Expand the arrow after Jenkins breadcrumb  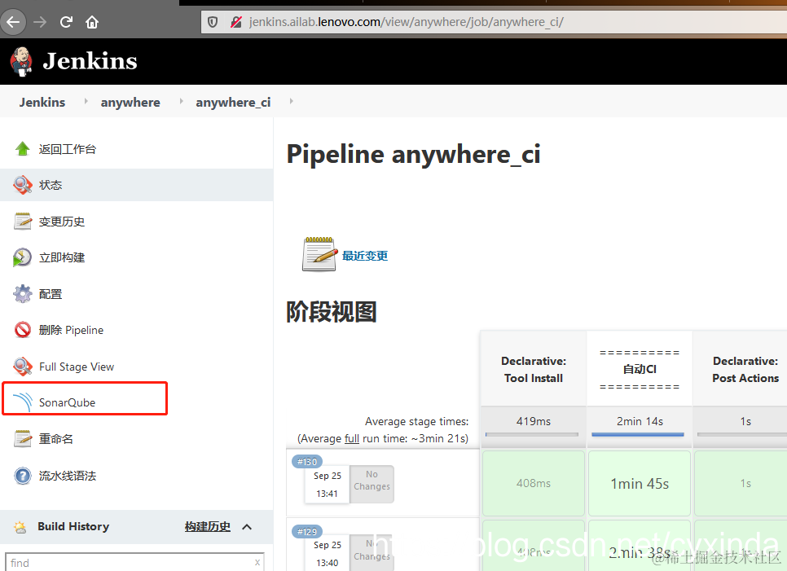tap(86, 101)
